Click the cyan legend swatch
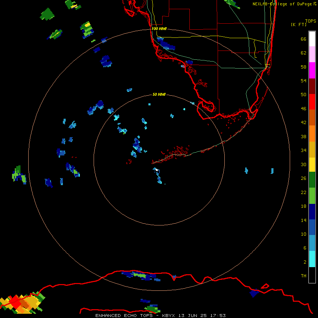The image size is (318, 318). click(x=312, y=259)
